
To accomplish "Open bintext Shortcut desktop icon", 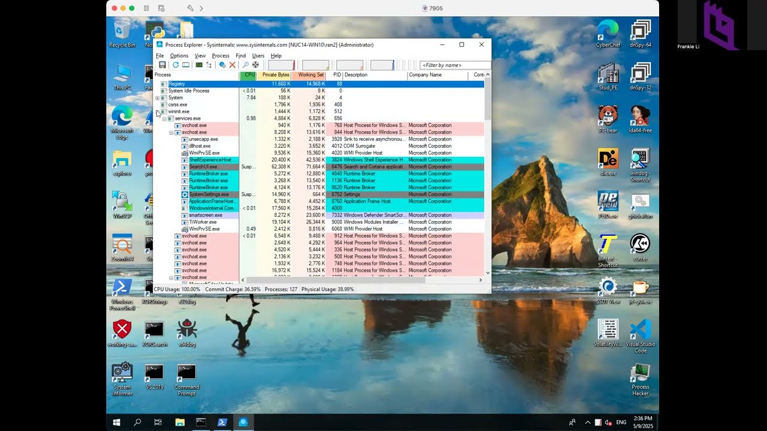I will tap(608, 251).
